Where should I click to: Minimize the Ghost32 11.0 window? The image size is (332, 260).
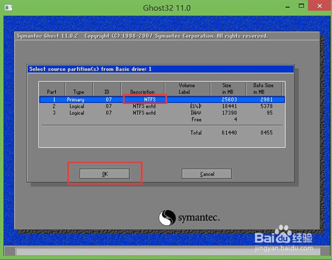[287, 7]
